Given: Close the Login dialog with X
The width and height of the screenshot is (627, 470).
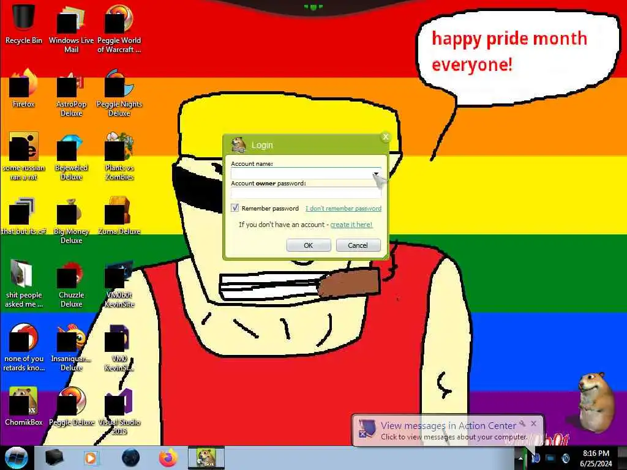Looking at the screenshot, I should 386,137.
